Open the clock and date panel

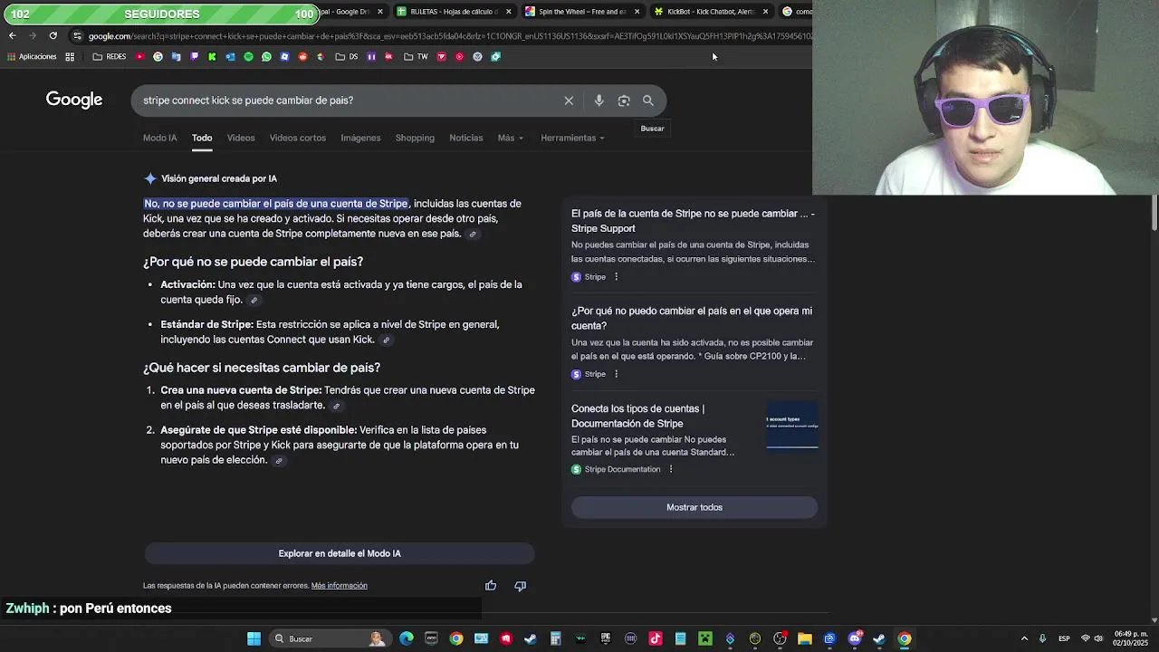click(1132, 638)
